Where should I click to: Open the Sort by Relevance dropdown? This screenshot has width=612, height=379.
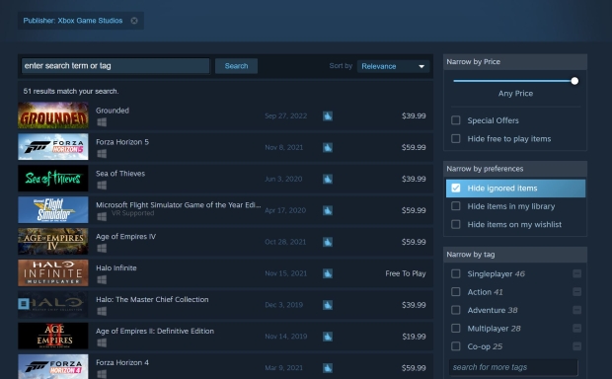tap(393, 66)
